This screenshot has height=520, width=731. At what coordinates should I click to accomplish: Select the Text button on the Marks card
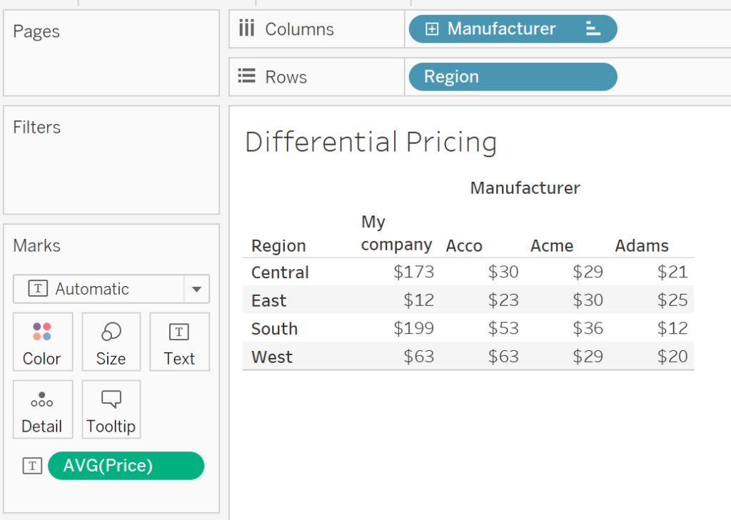(x=179, y=342)
